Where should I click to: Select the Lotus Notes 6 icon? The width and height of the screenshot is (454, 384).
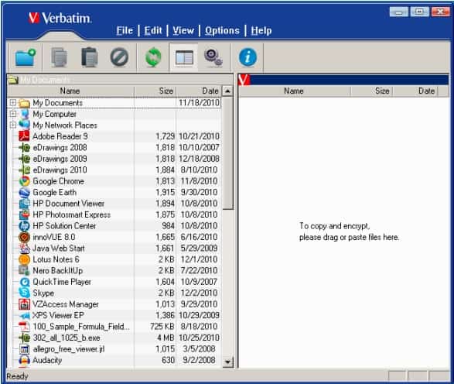click(24, 259)
